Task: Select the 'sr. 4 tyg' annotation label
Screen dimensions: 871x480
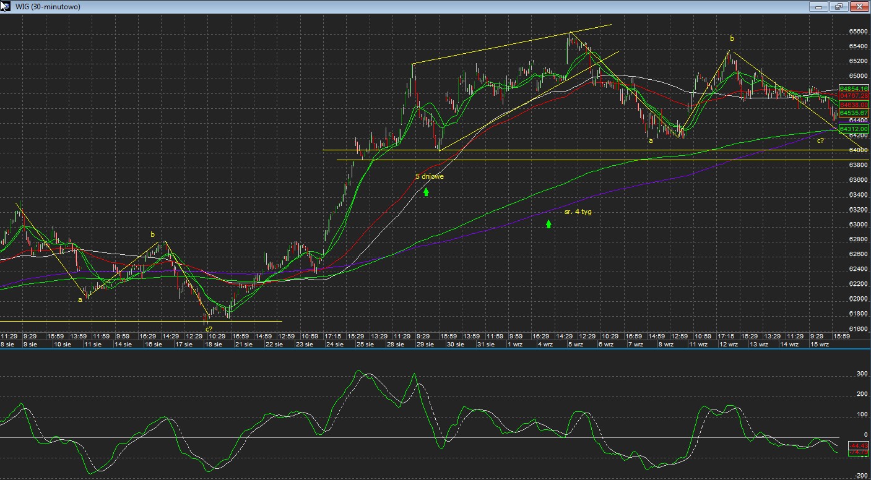Action: [578, 212]
